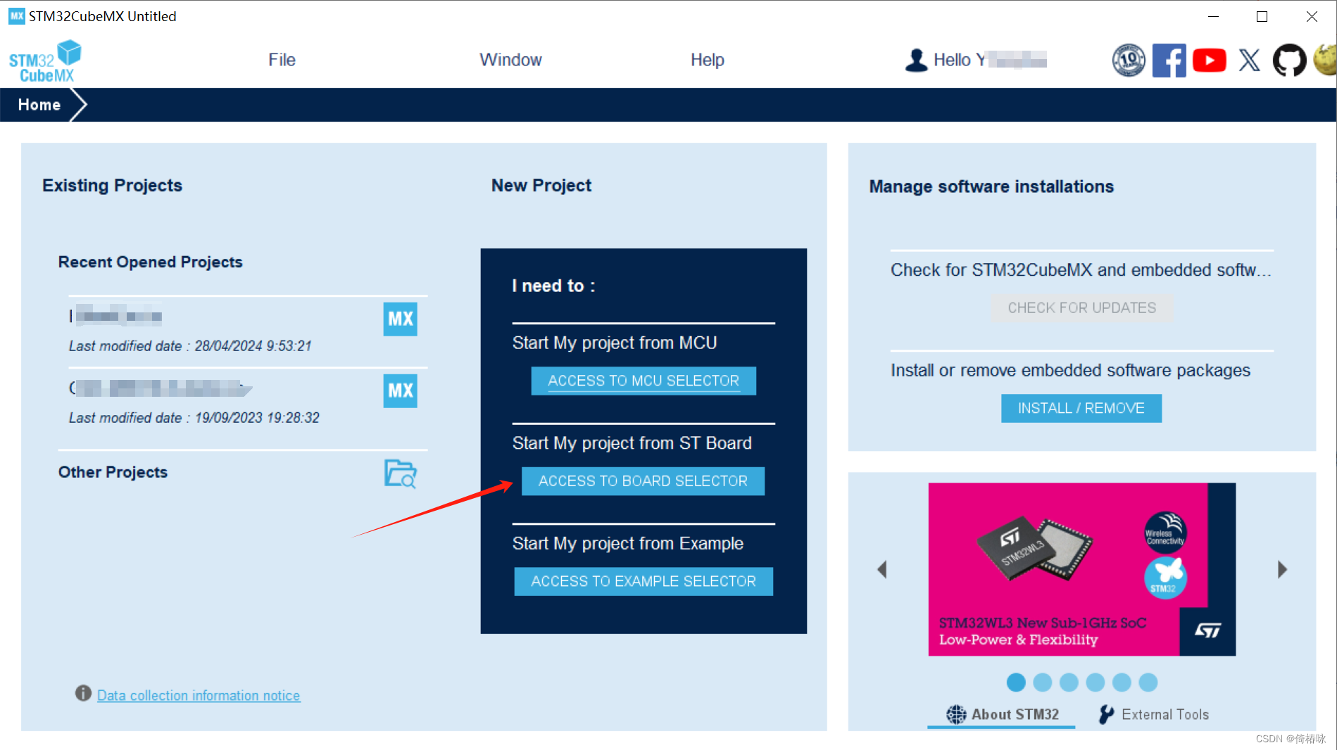
Task: Click the user account icon
Action: click(x=916, y=60)
